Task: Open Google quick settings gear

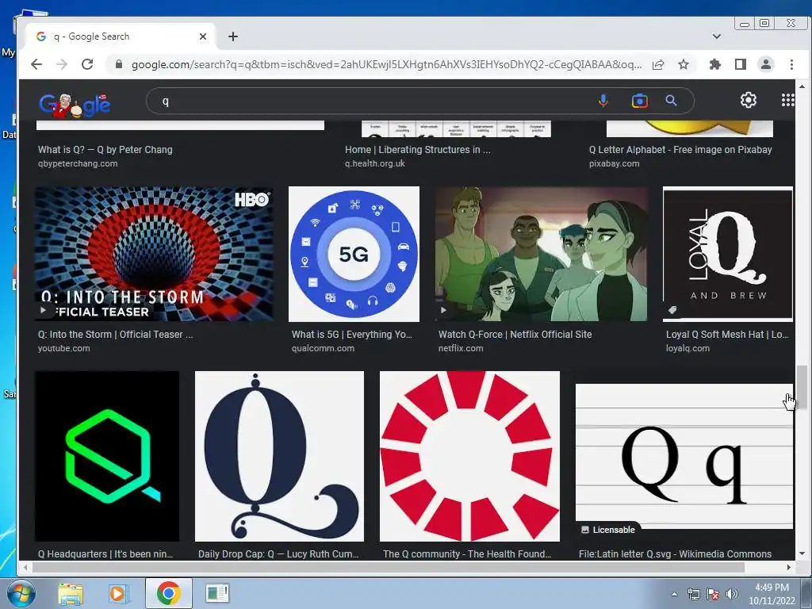Action: tap(749, 100)
